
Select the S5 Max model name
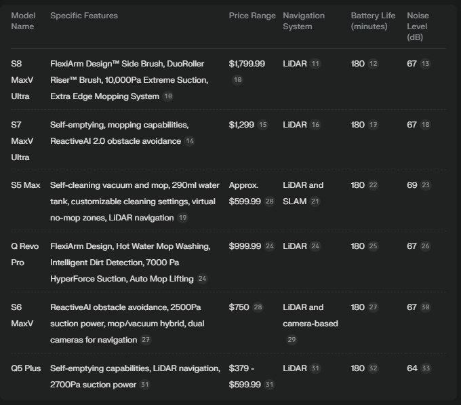pos(26,185)
